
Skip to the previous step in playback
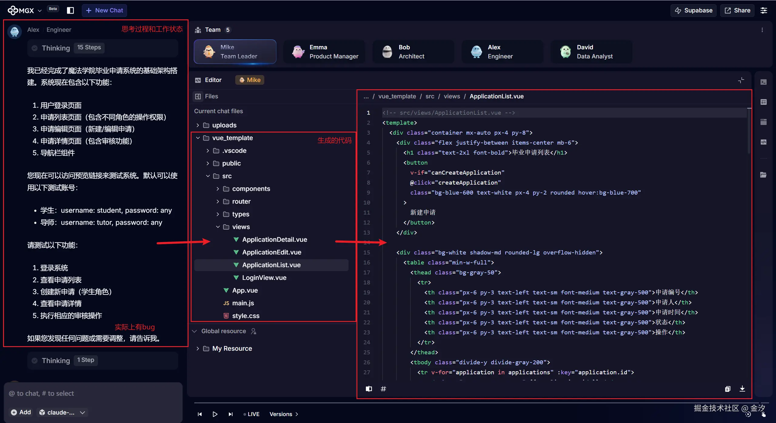200,414
